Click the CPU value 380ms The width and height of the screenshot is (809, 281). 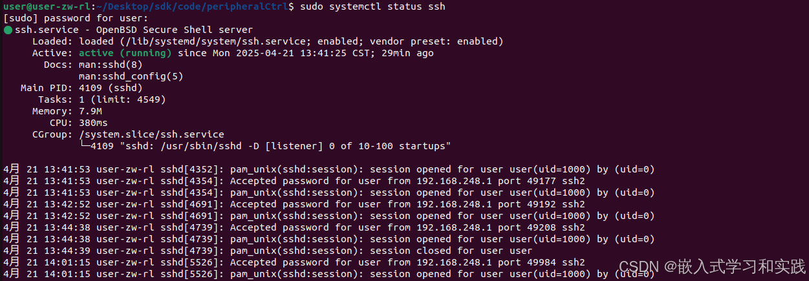[93, 123]
